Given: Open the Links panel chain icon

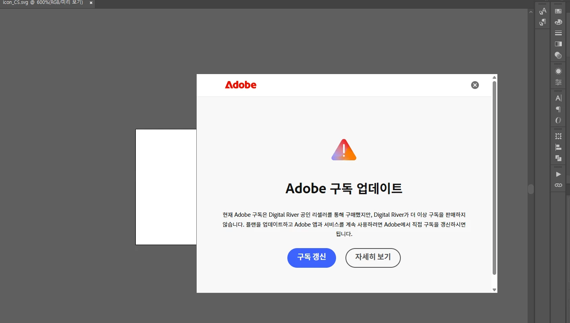Looking at the screenshot, I should click(x=558, y=185).
